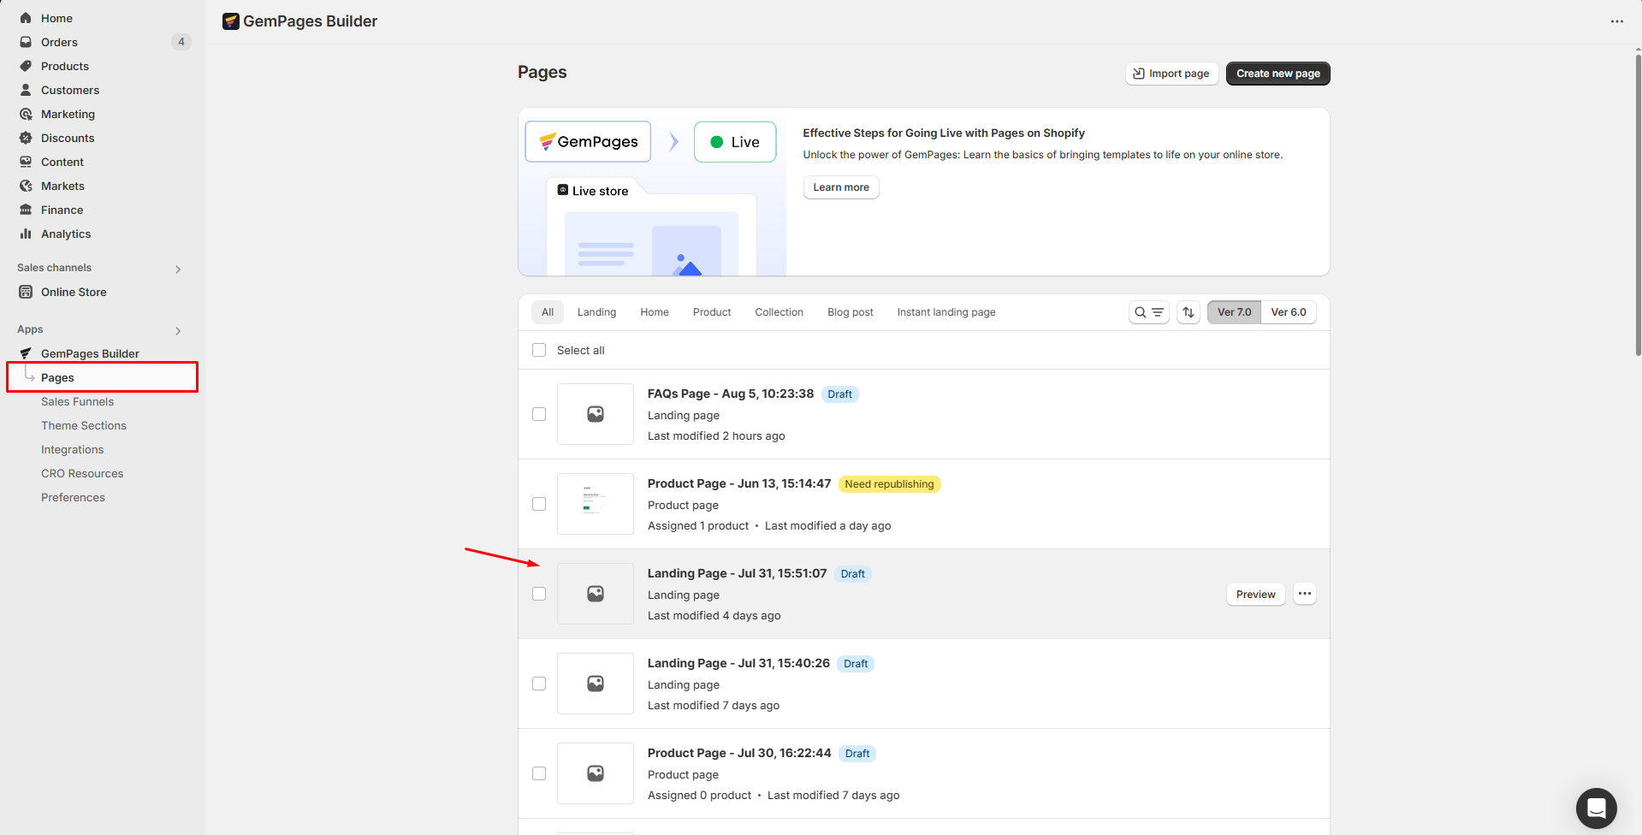Switch to the Landing filter tab
This screenshot has width=1642, height=835.
coord(596,312)
